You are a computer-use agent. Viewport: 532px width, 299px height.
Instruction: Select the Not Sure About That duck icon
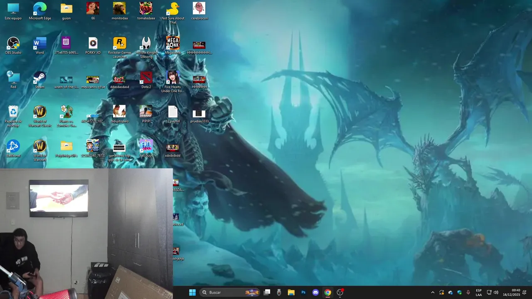(172, 13)
